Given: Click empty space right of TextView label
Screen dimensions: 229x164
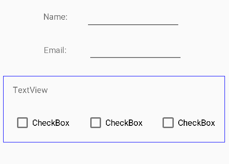Looking at the screenshot, I should pyautogui.click(x=135, y=90).
